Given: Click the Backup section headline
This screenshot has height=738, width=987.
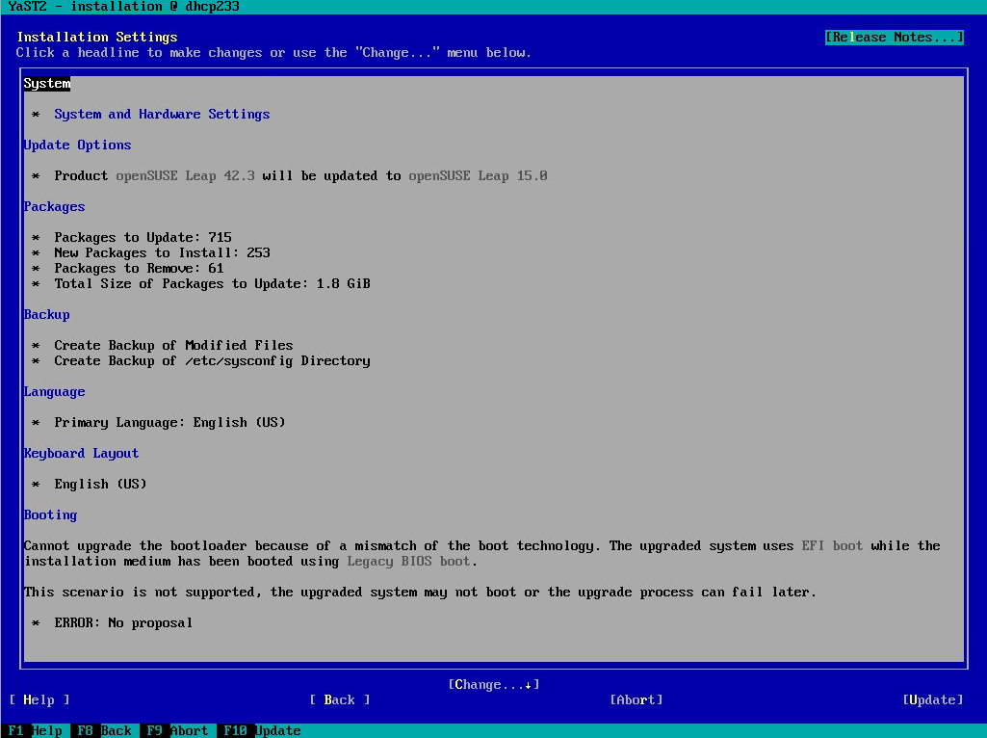Looking at the screenshot, I should pos(46,315).
